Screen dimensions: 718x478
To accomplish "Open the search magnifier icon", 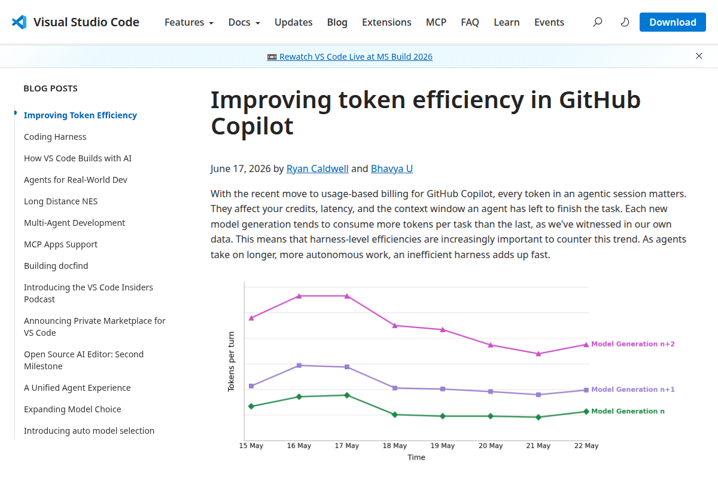I will point(597,22).
